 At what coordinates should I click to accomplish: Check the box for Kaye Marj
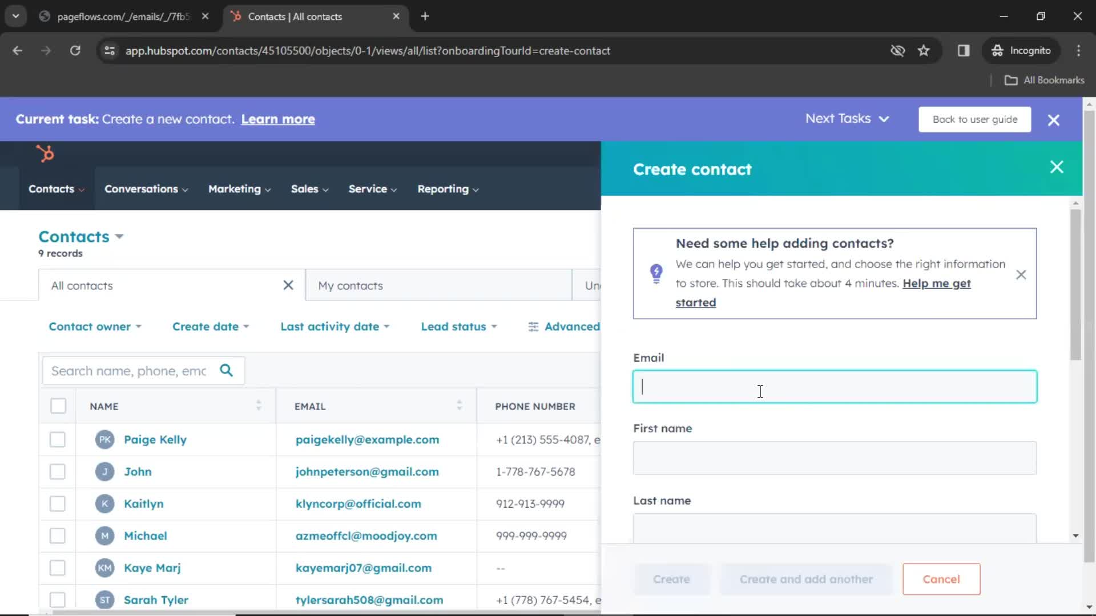coord(58,568)
